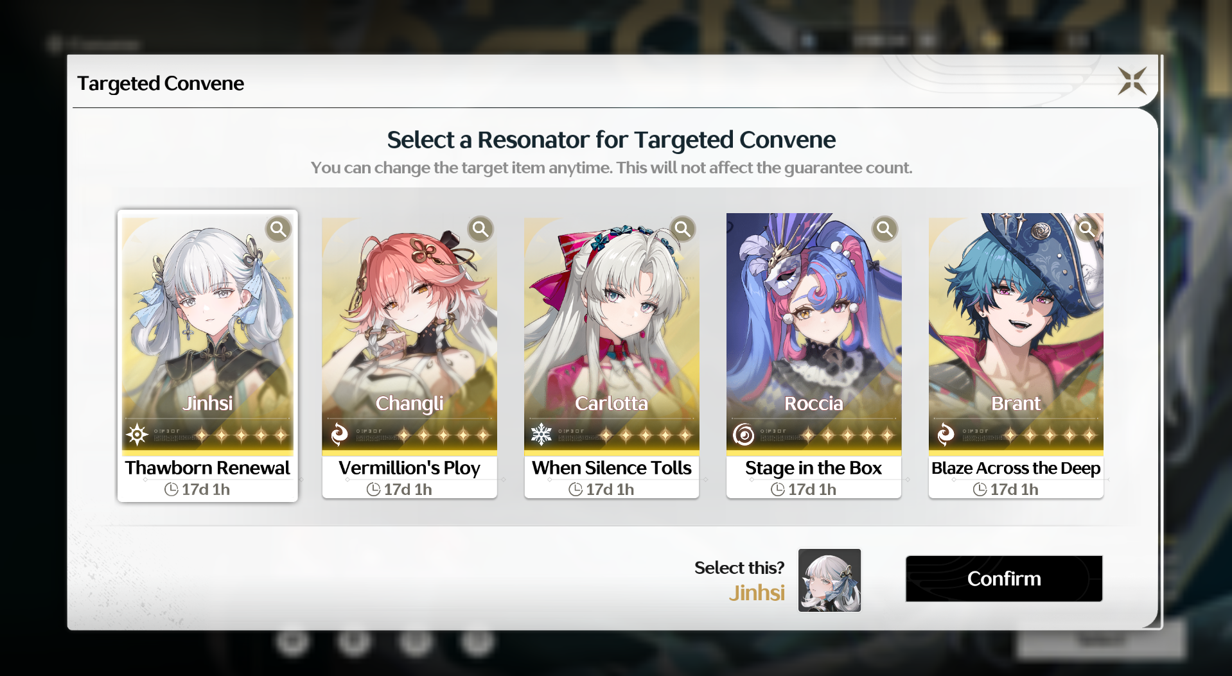
Task: Click Roccia's Havoc element icon
Action: click(x=744, y=435)
